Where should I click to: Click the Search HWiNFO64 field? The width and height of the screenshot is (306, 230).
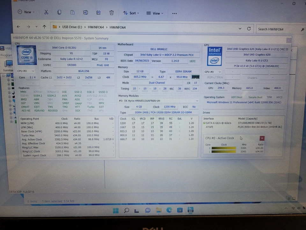click(x=280, y=29)
